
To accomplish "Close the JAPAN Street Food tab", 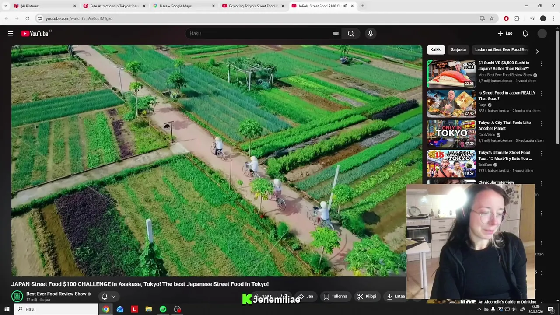I will [352, 6].
